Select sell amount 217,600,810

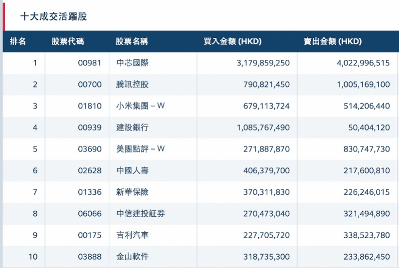367,171
